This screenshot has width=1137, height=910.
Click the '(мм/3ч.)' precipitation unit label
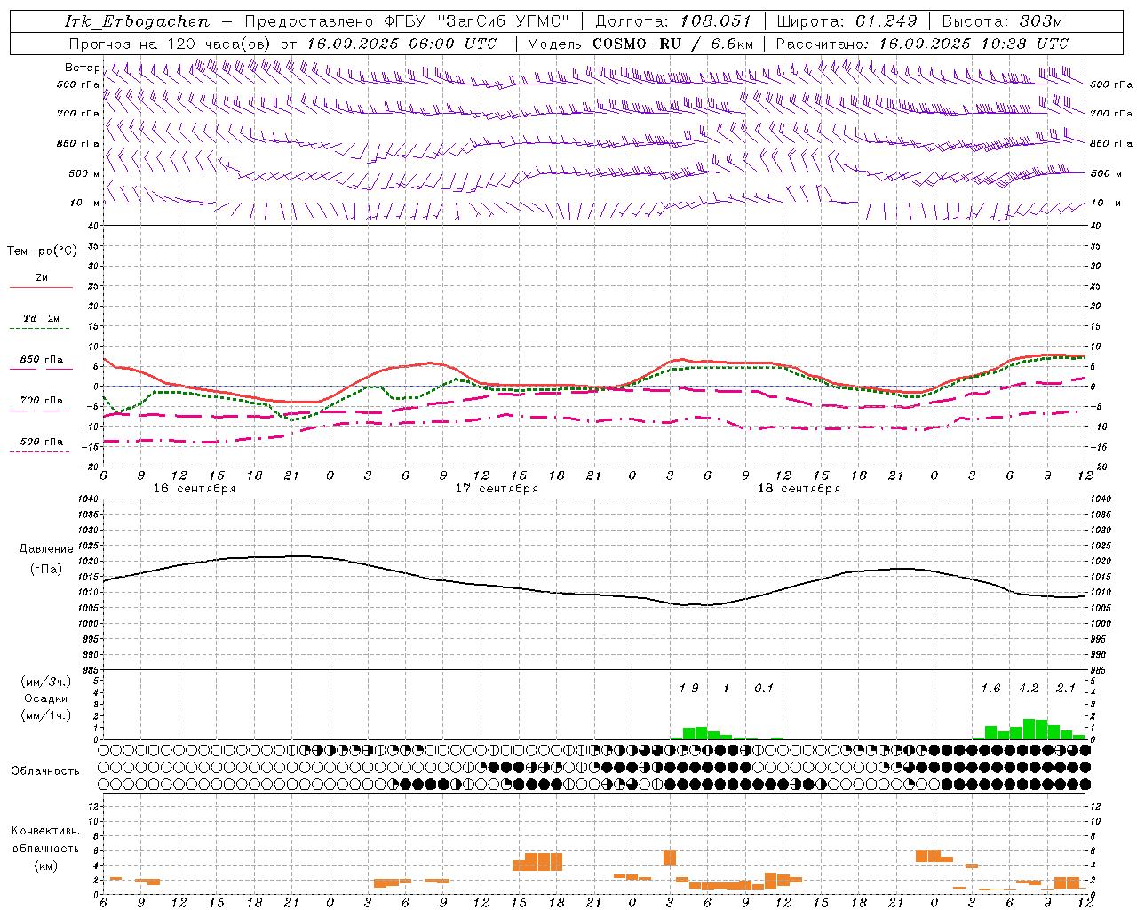[45, 682]
